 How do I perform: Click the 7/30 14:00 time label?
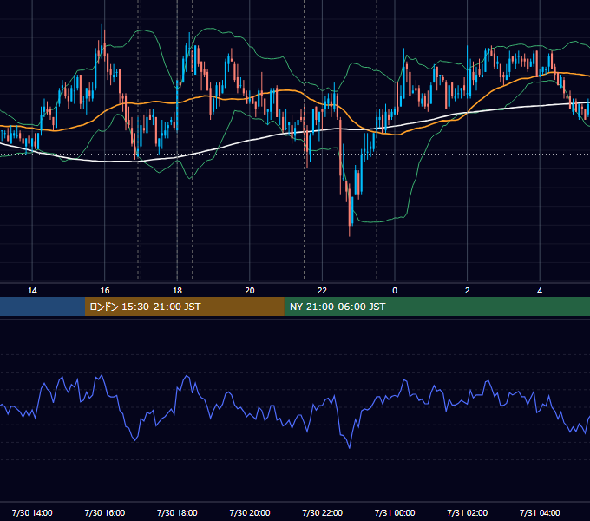[32, 512]
